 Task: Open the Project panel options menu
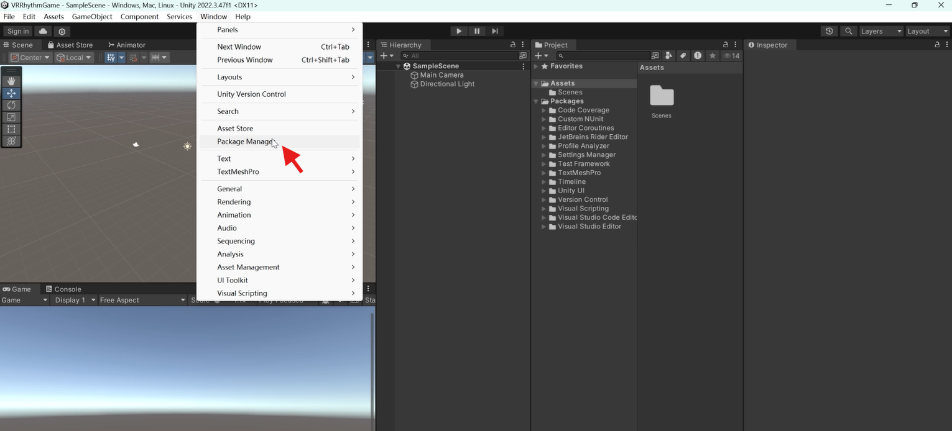(736, 45)
